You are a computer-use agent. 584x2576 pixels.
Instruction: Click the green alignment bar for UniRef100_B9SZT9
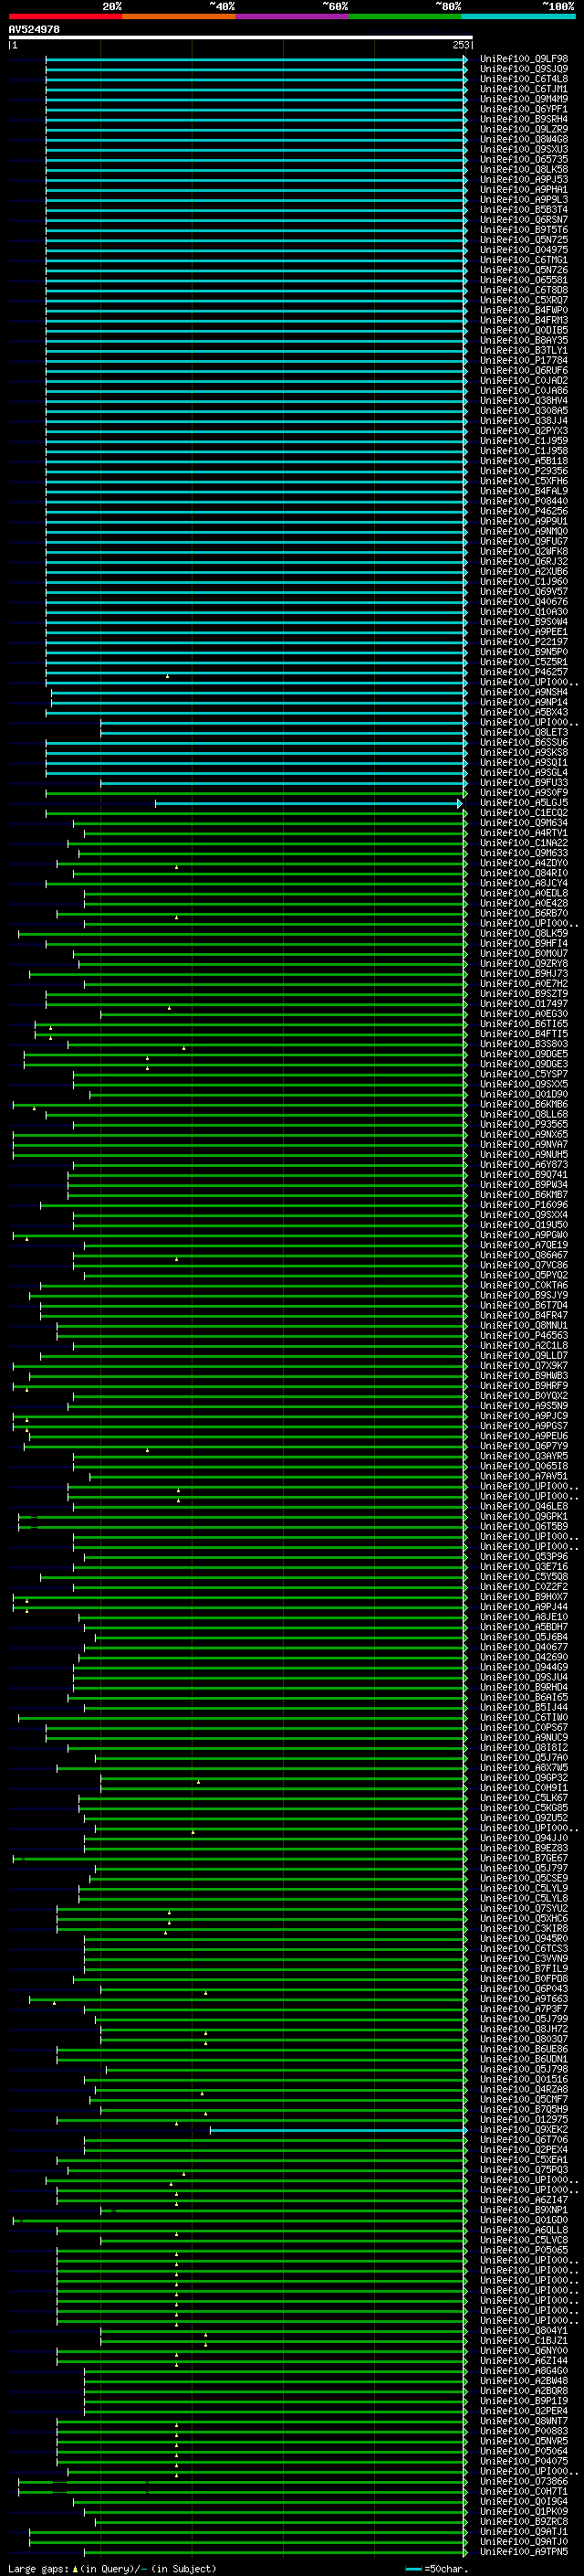[255, 994]
